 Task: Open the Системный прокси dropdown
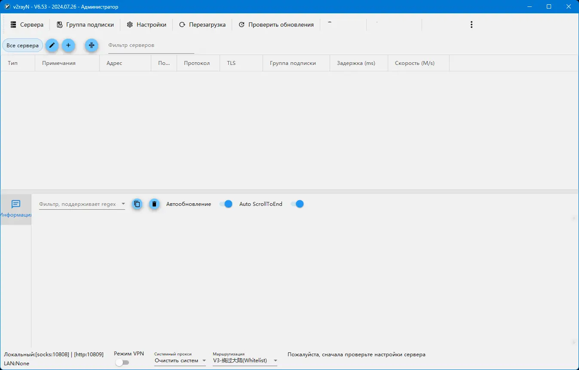click(x=181, y=361)
